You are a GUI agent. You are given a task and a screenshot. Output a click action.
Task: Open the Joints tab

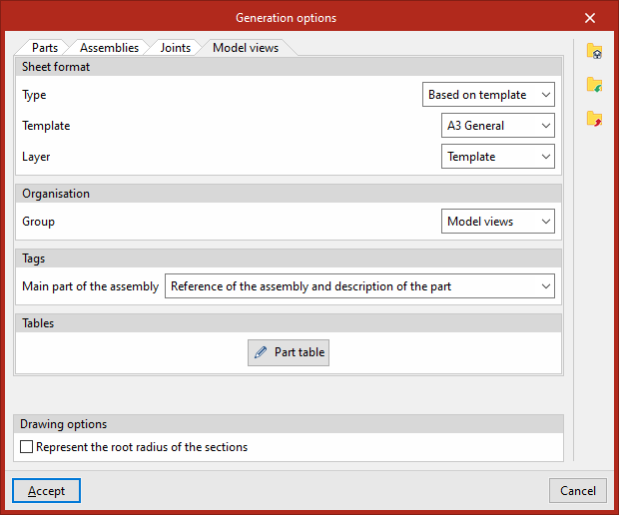coord(176,48)
